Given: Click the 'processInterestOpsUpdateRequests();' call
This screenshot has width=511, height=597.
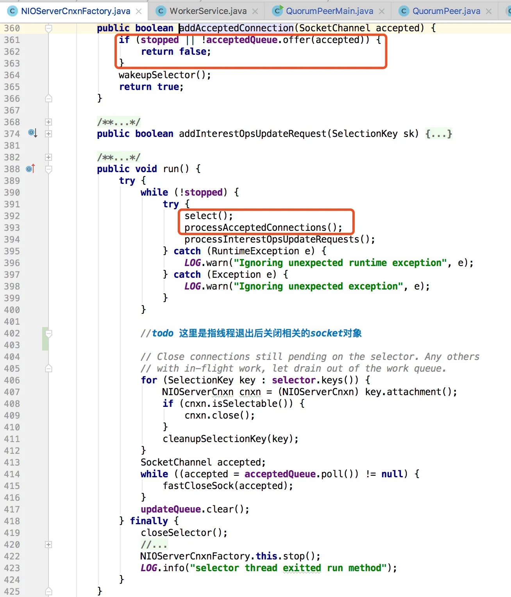Looking at the screenshot, I should pos(280,239).
